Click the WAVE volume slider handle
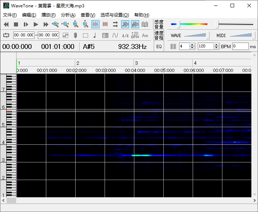 pyautogui.click(x=208, y=35)
